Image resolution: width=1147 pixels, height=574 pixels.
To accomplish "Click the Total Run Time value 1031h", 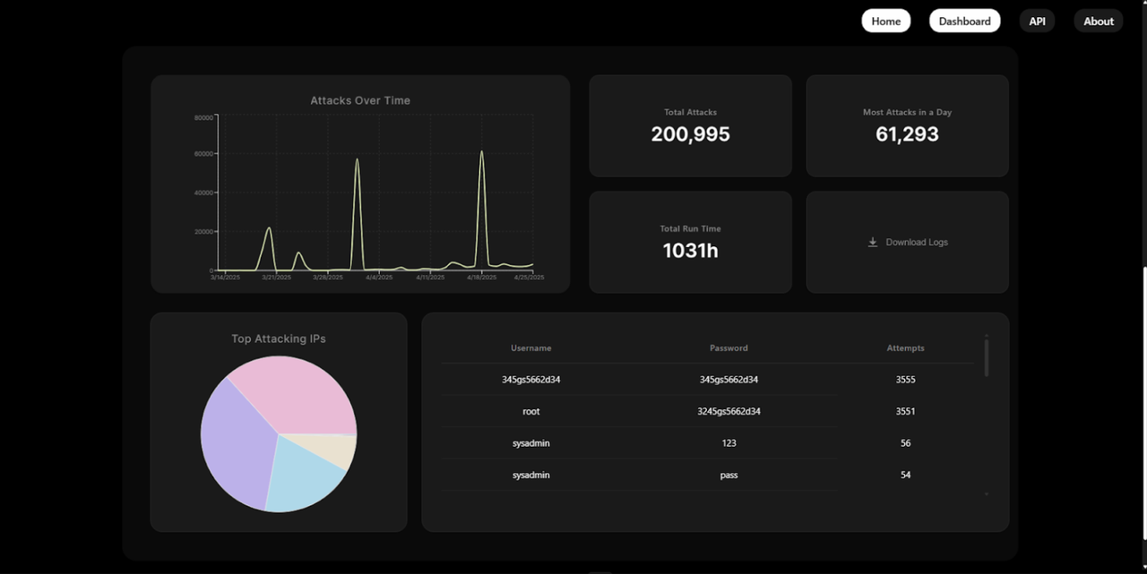I will 690,251.
